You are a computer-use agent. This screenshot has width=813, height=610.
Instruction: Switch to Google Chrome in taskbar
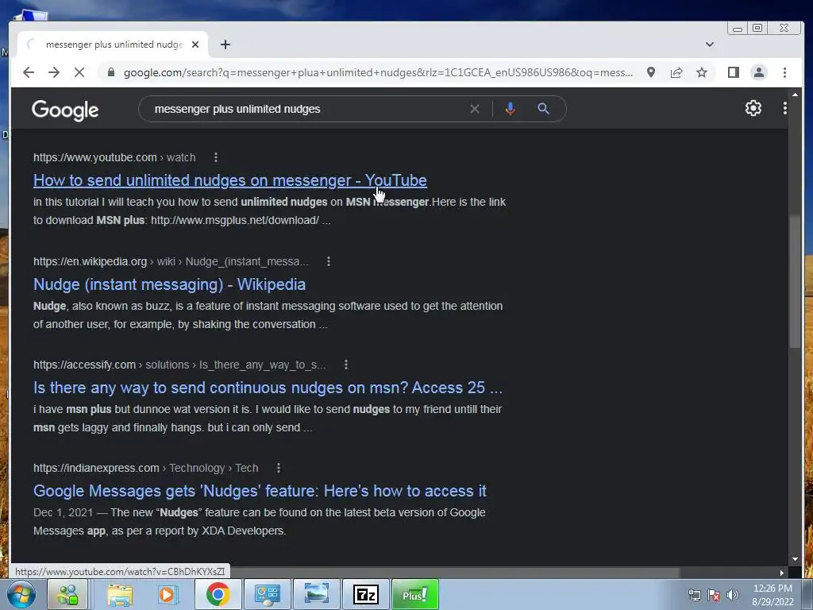218,594
